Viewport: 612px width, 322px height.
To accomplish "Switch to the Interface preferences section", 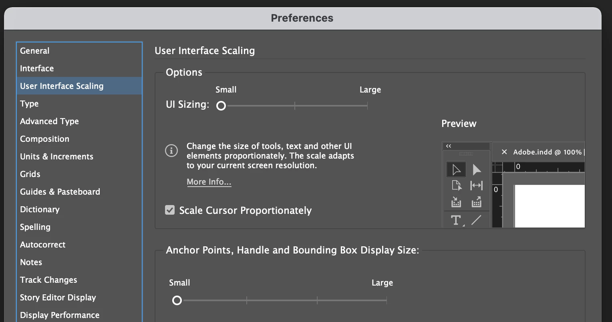I will tap(37, 68).
